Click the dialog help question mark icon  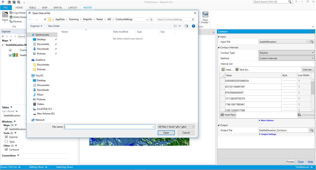tap(194, 26)
